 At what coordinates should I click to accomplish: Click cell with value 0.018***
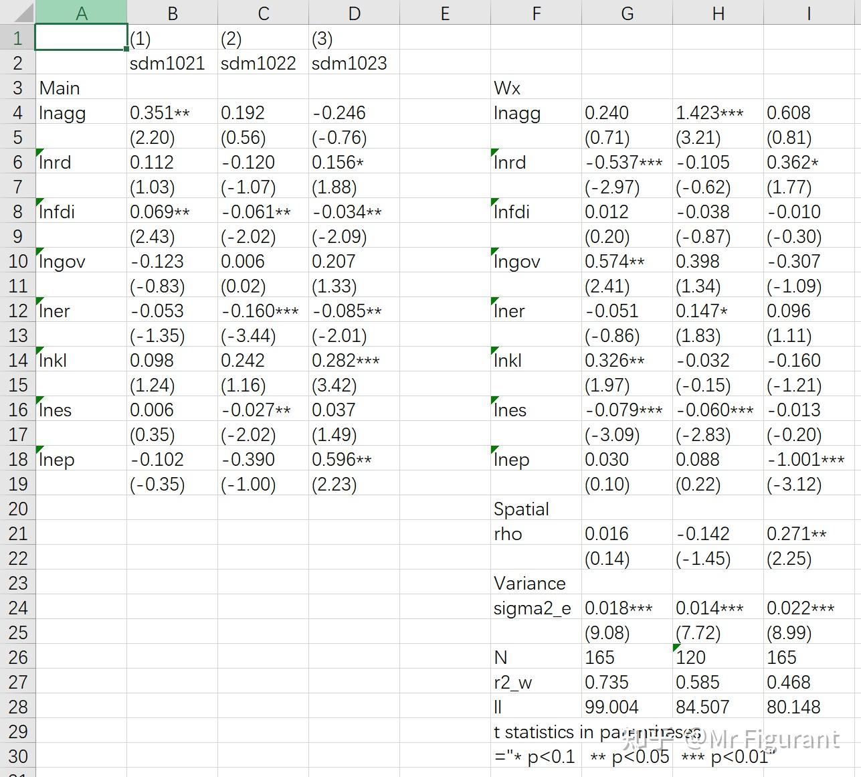[x=627, y=607]
